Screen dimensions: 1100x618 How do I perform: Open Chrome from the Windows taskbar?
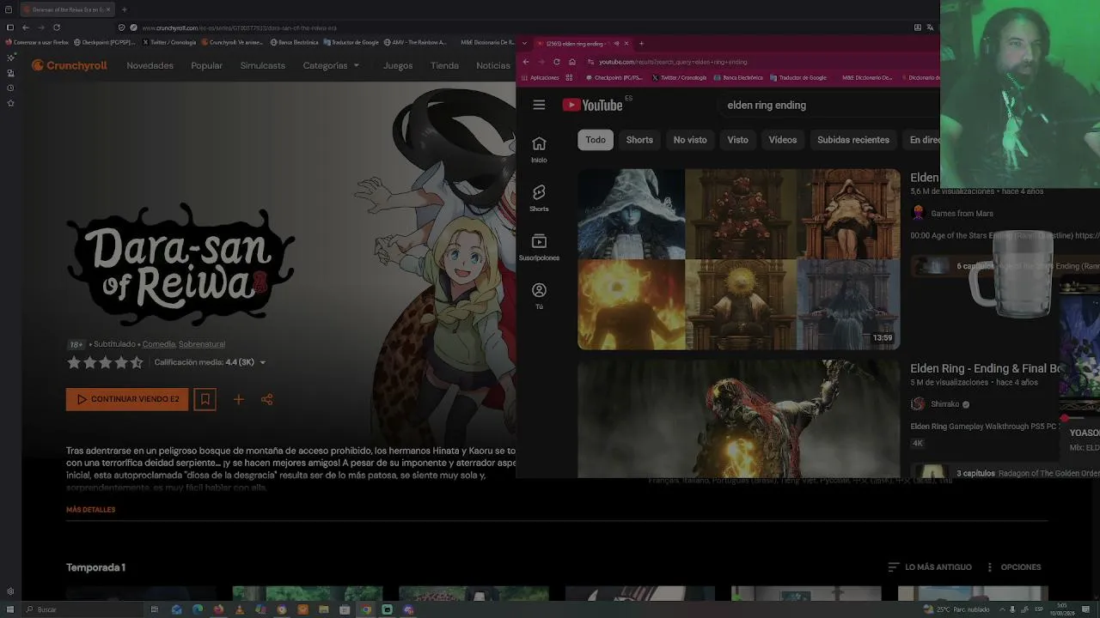coord(366,609)
